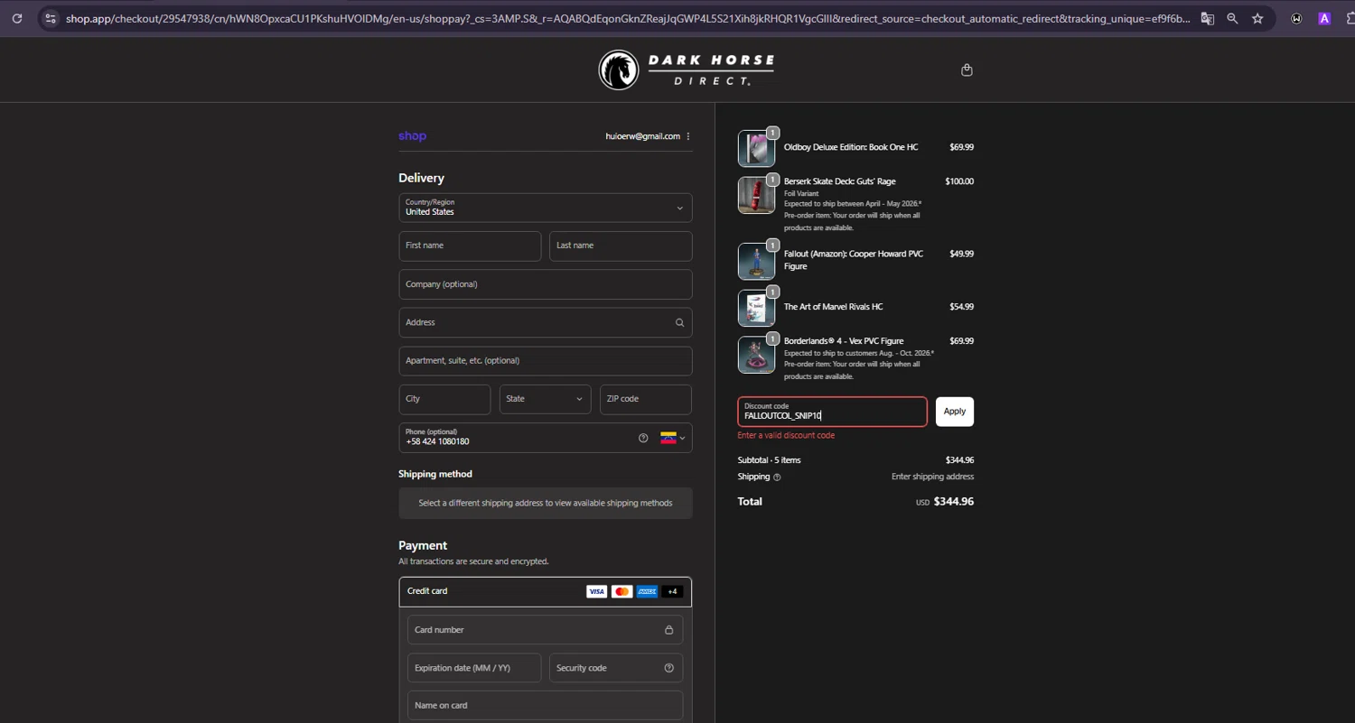Image resolution: width=1355 pixels, height=723 pixels.
Task: Click the 'Subtotal · 5 items' label
Action: pos(769,460)
